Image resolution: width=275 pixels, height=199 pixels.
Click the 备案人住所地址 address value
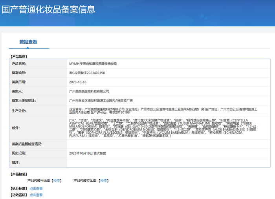pos(101,101)
